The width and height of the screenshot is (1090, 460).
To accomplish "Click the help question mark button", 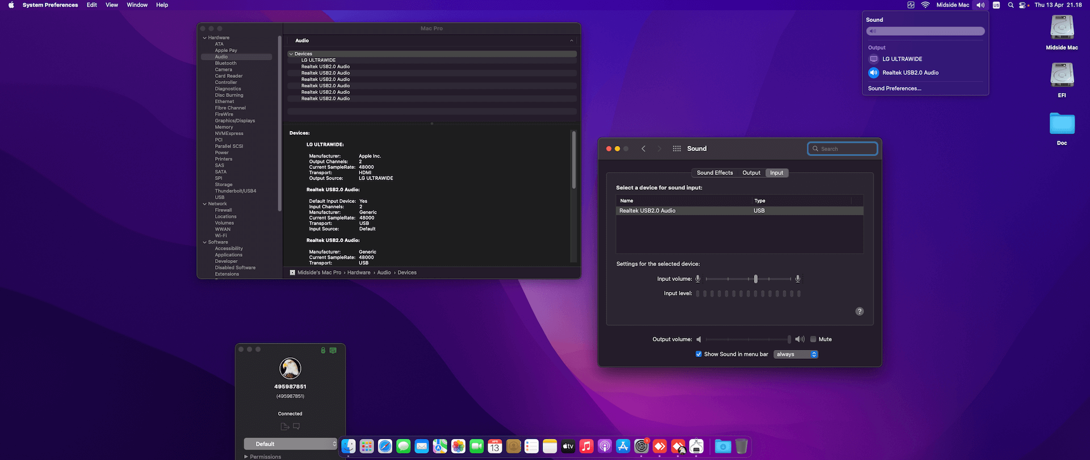I will click(860, 311).
